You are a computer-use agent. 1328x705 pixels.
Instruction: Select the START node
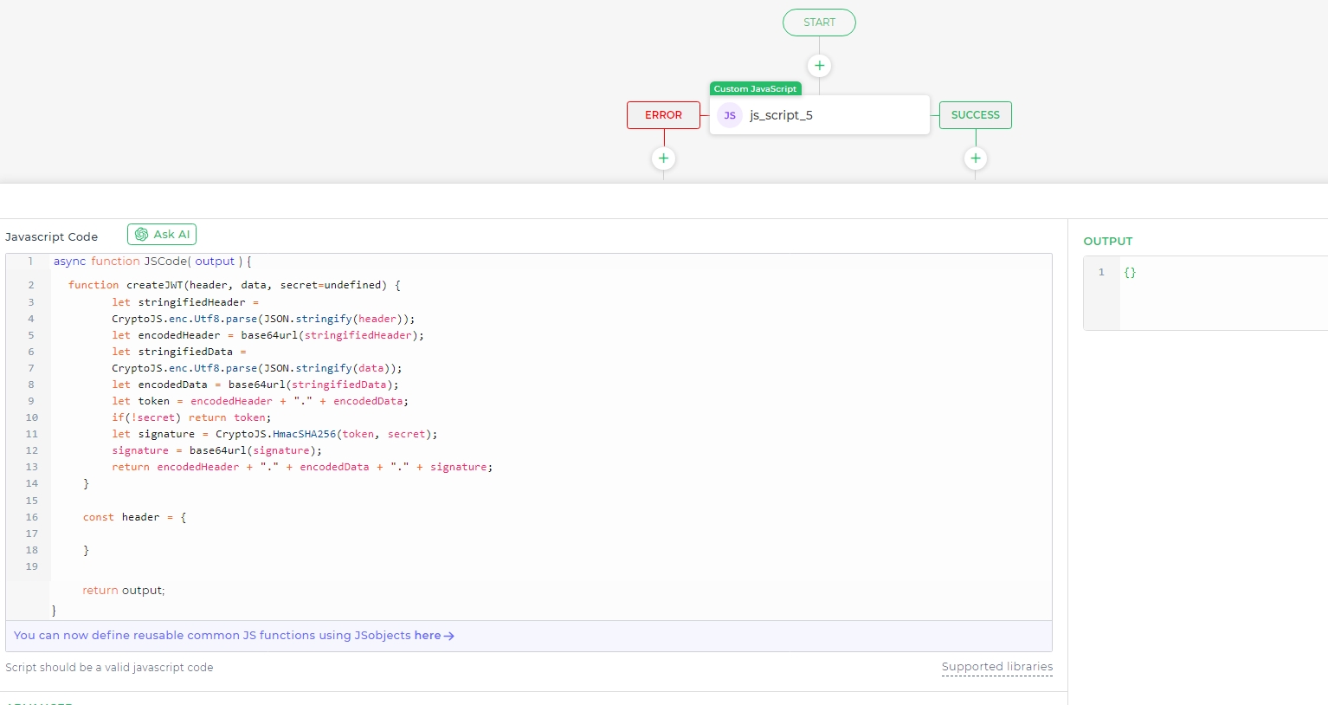[x=819, y=23]
